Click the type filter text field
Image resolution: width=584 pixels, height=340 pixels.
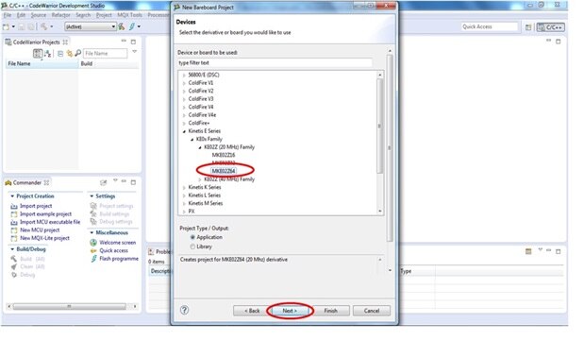275,63
